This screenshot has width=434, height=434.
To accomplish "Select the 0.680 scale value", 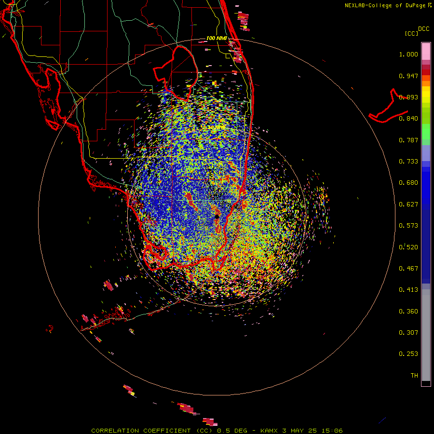I will click(408, 183).
